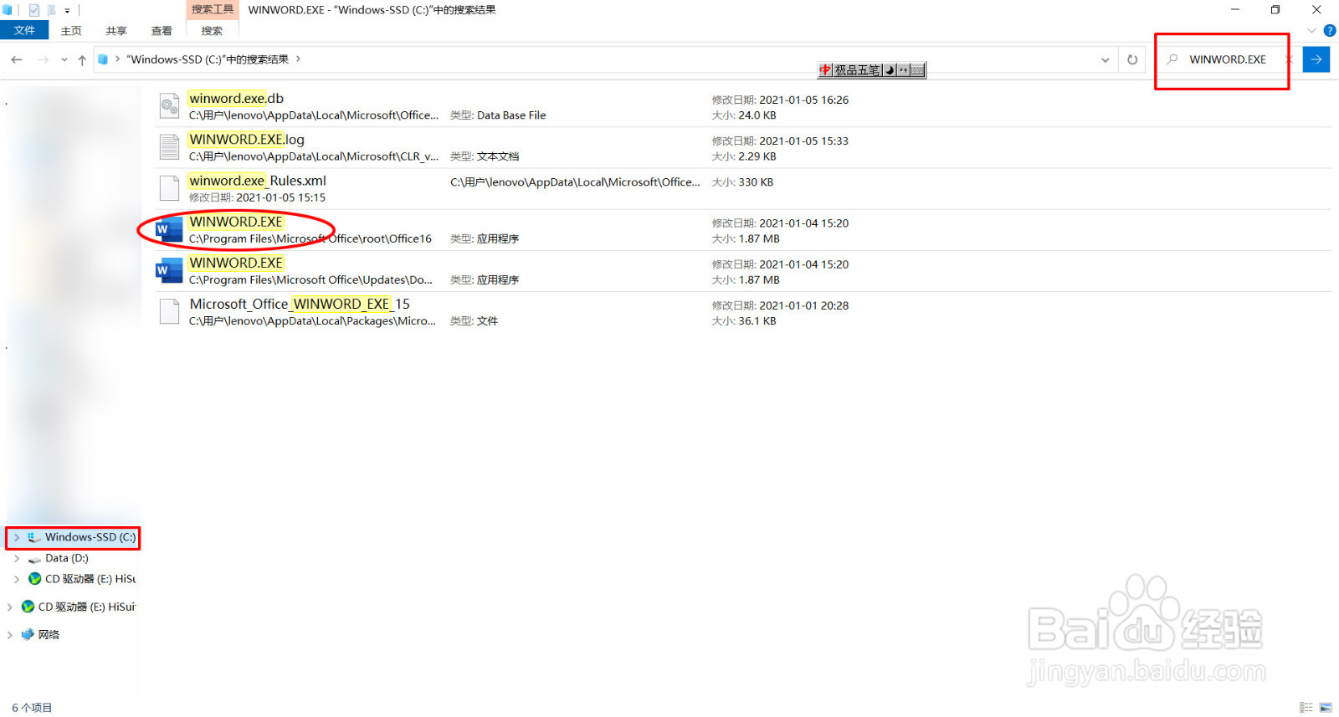
Task: Select the winword.exe.db file icon
Action: tap(170, 105)
